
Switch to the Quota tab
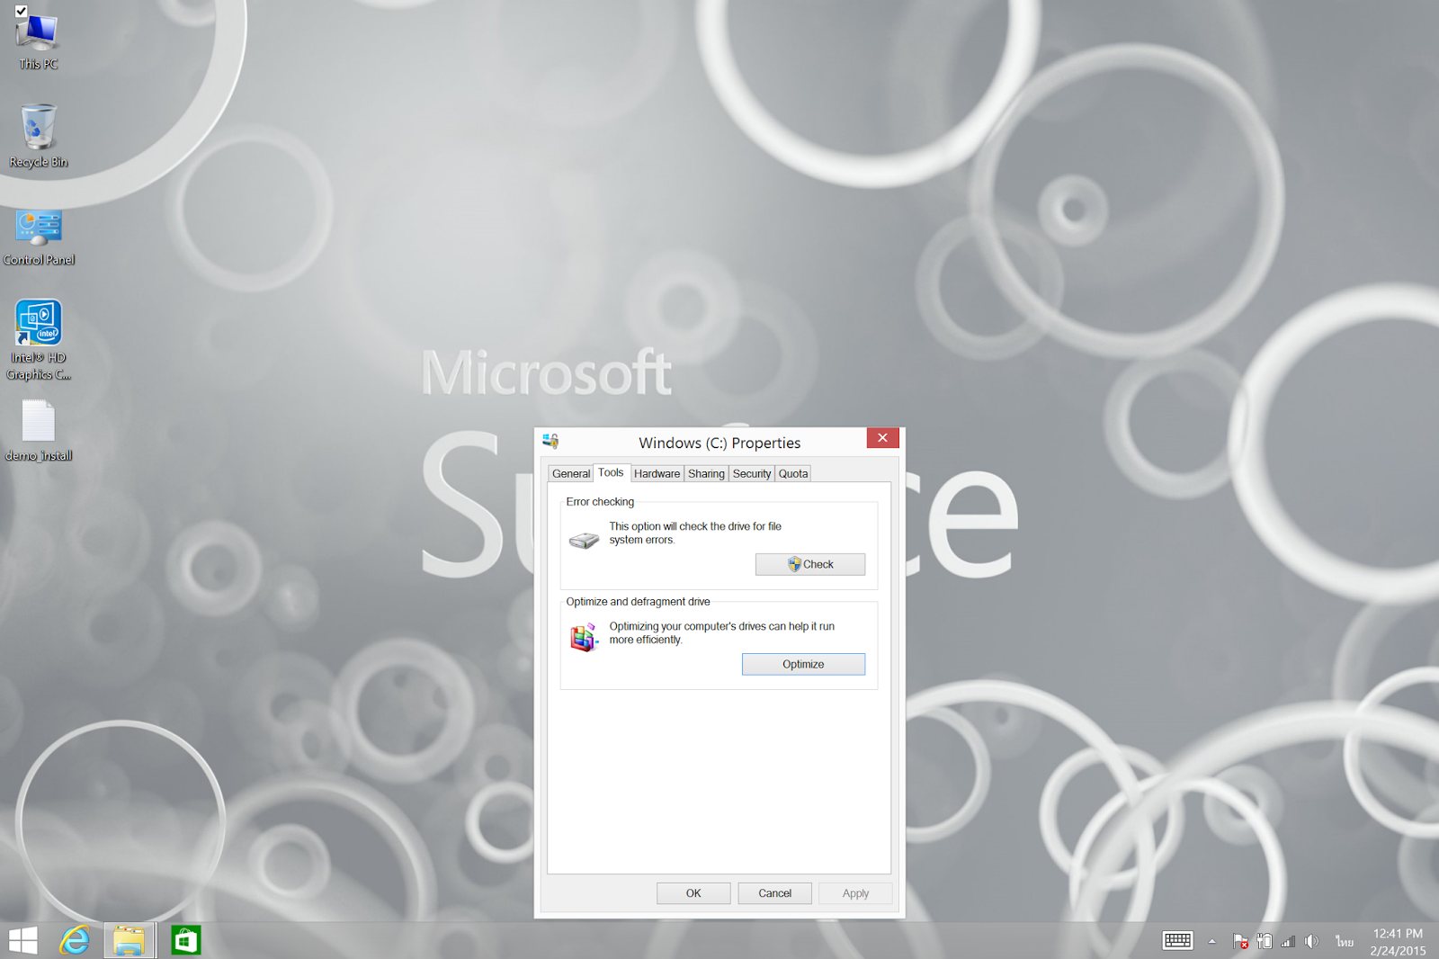click(793, 474)
